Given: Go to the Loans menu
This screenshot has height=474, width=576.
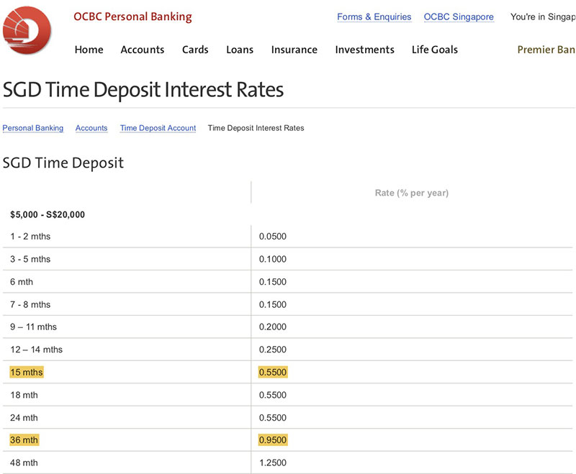Looking at the screenshot, I should (x=240, y=50).
